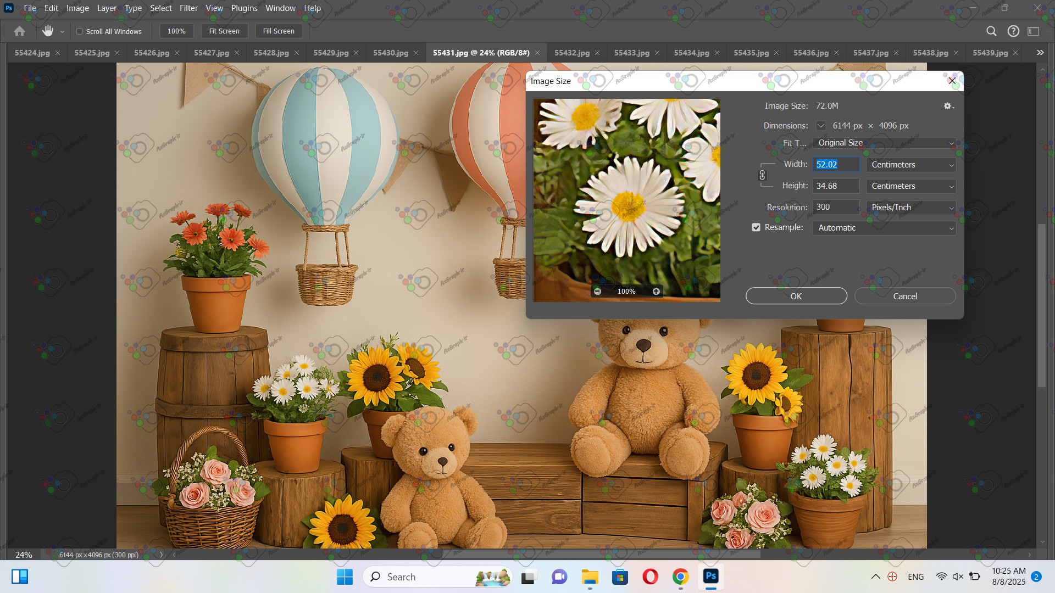Click the Fit Screen button
1055x593 pixels.
pos(224,31)
